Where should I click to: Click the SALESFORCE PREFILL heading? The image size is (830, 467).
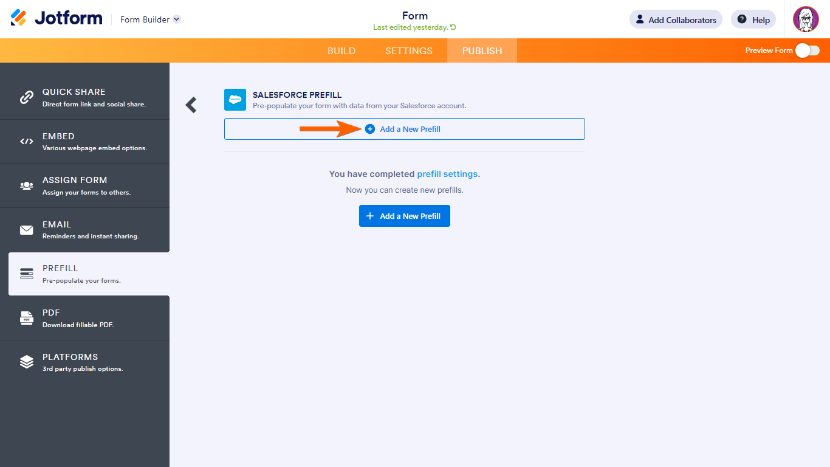click(x=297, y=95)
